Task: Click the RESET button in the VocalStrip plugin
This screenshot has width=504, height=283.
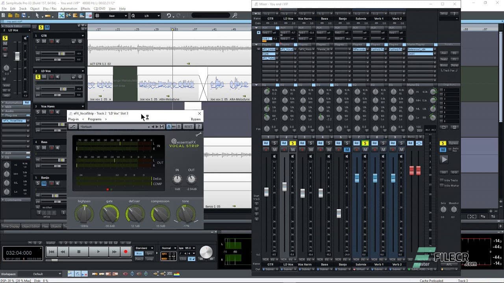Action: [x=189, y=127]
